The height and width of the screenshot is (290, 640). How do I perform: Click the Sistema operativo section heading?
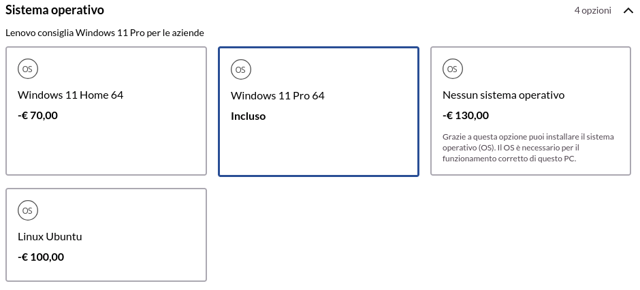pos(54,10)
